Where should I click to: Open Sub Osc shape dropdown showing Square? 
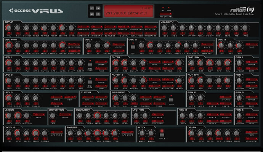click(74, 51)
